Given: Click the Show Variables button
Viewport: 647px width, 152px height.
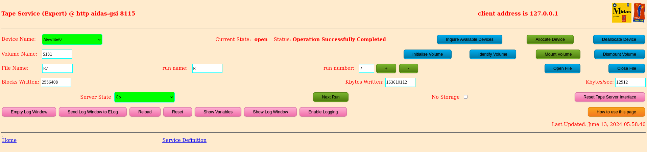Looking at the screenshot, I should coord(218,112).
